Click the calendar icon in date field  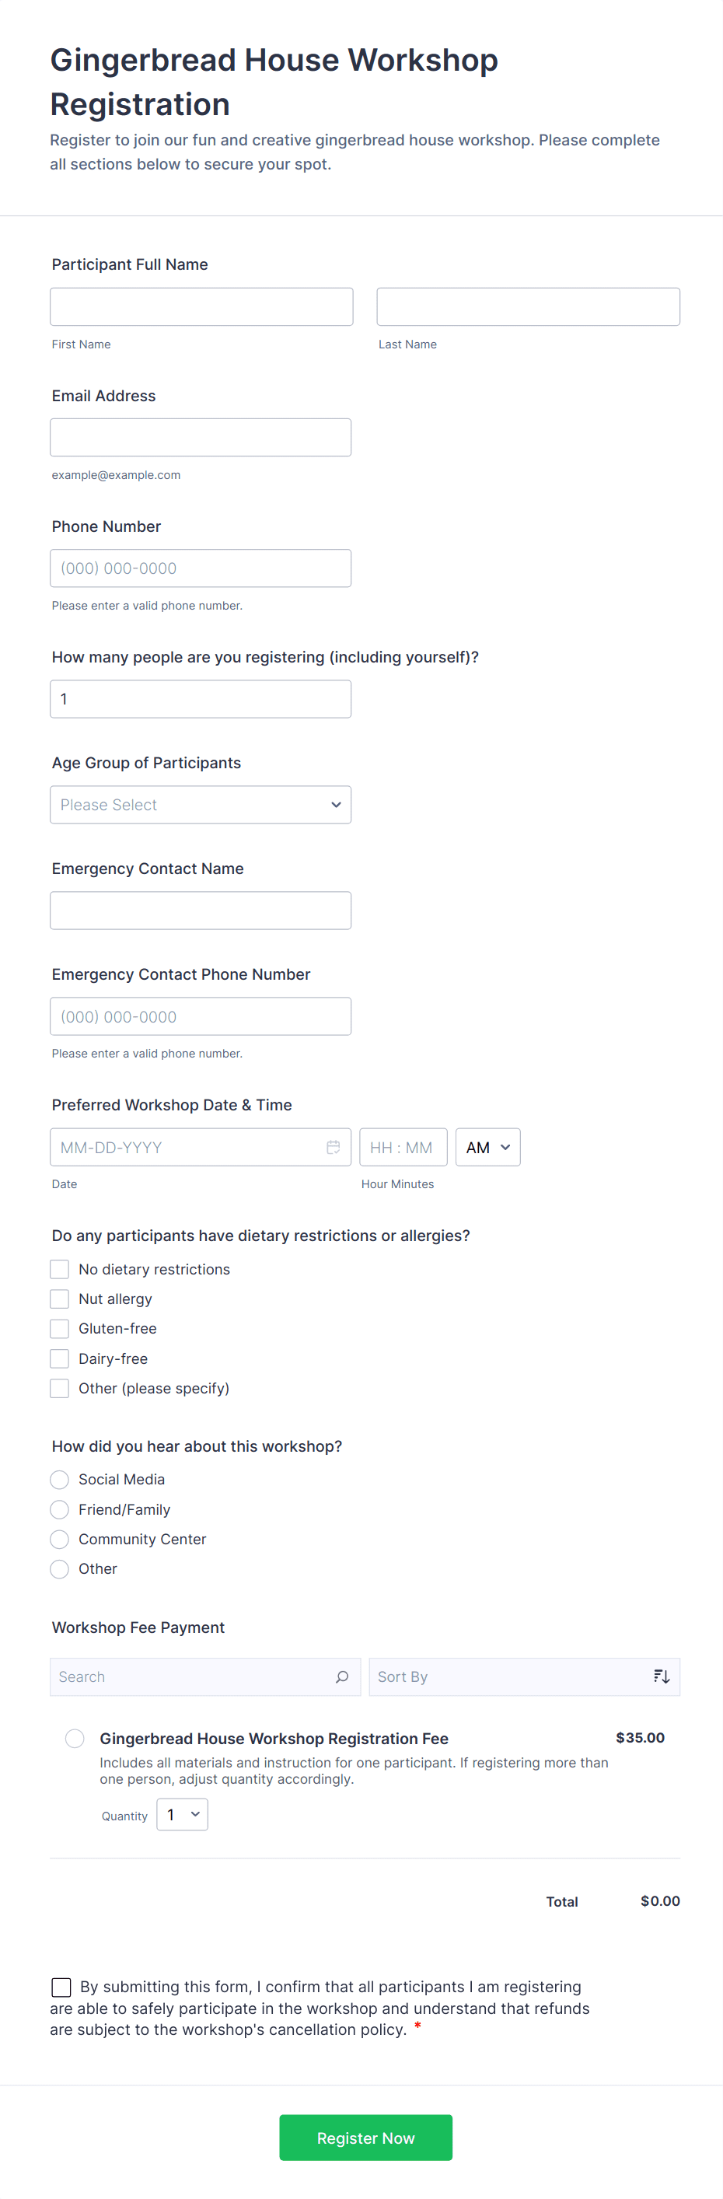333,1146
